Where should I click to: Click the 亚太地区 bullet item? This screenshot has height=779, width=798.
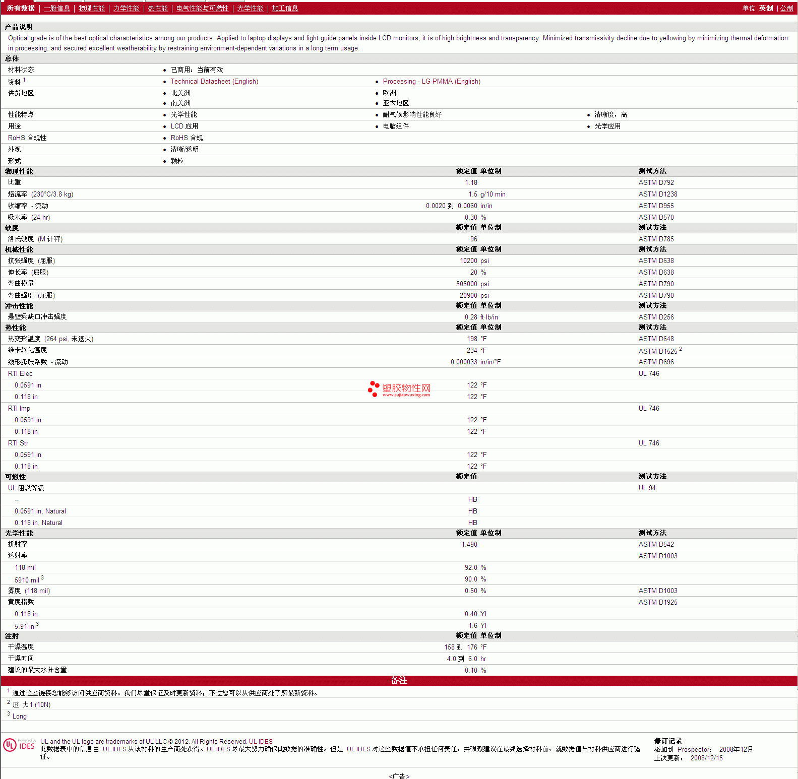(x=396, y=103)
